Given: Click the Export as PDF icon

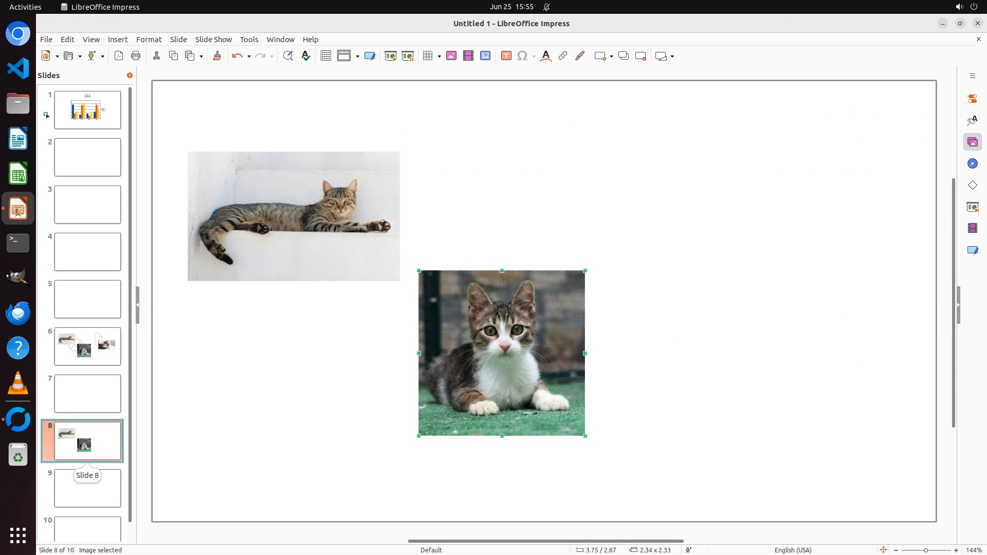Looking at the screenshot, I should click(x=119, y=56).
